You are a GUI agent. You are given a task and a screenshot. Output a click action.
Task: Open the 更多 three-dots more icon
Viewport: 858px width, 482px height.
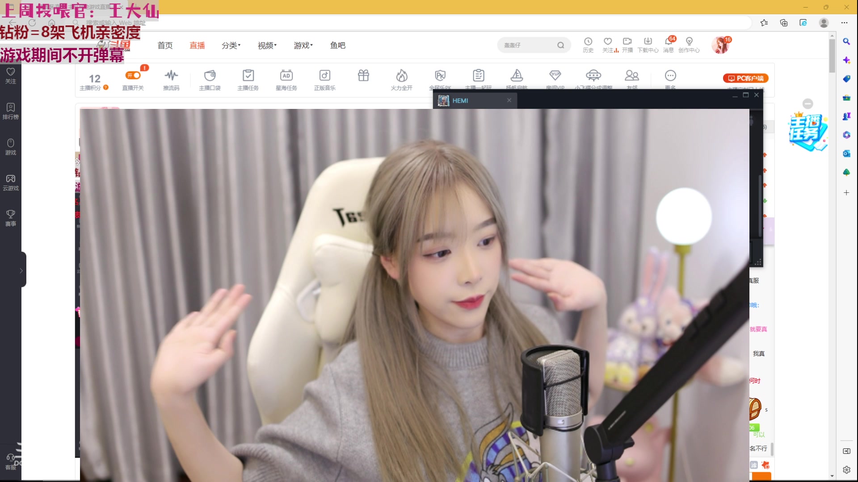(x=670, y=75)
